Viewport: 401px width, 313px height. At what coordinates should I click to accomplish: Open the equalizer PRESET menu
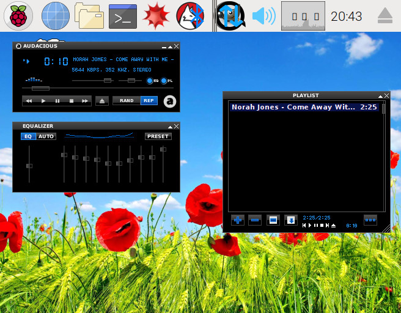(158, 136)
